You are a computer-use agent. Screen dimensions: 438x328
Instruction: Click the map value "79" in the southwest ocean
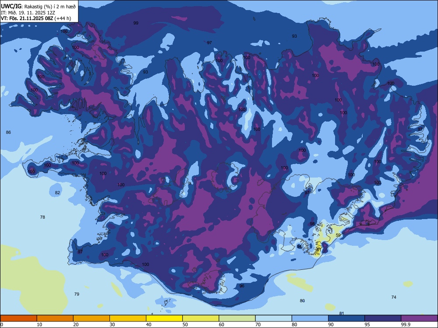(x=77, y=294)
